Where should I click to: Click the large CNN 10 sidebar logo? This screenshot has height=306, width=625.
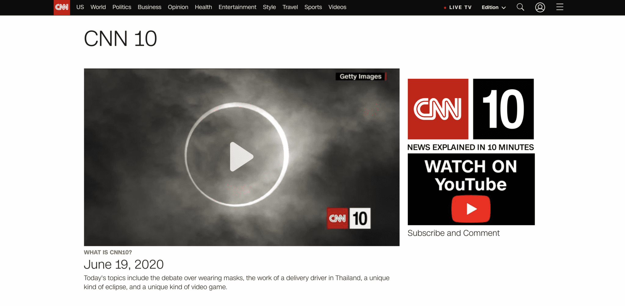coord(471,109)
